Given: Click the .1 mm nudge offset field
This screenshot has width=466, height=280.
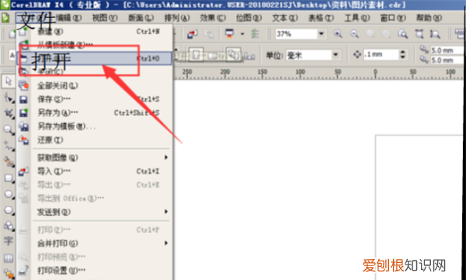Looking at the screenshot, I should tap(381, 54).
